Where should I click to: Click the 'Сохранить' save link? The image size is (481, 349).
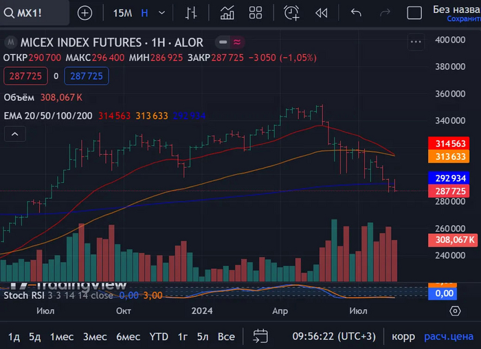click(464, 19)
